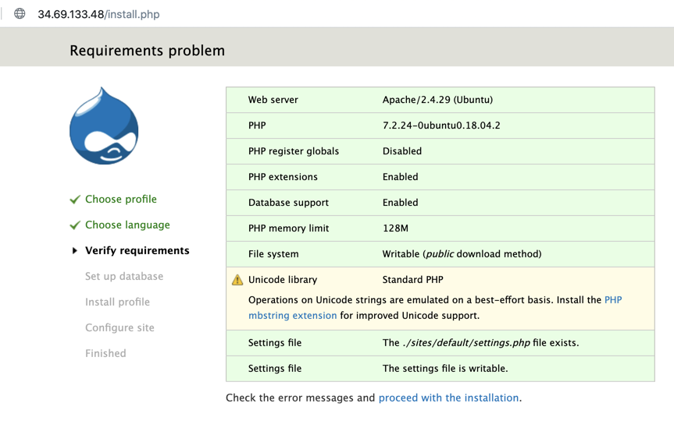Click the checkmark next to Choose language
The width and height of the screenshot is (674, 421).
point(75,225)
